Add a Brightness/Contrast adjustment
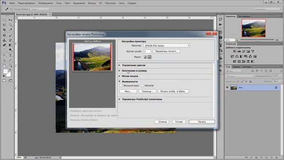The image size is (284, 160). click(x=235, y=52)
